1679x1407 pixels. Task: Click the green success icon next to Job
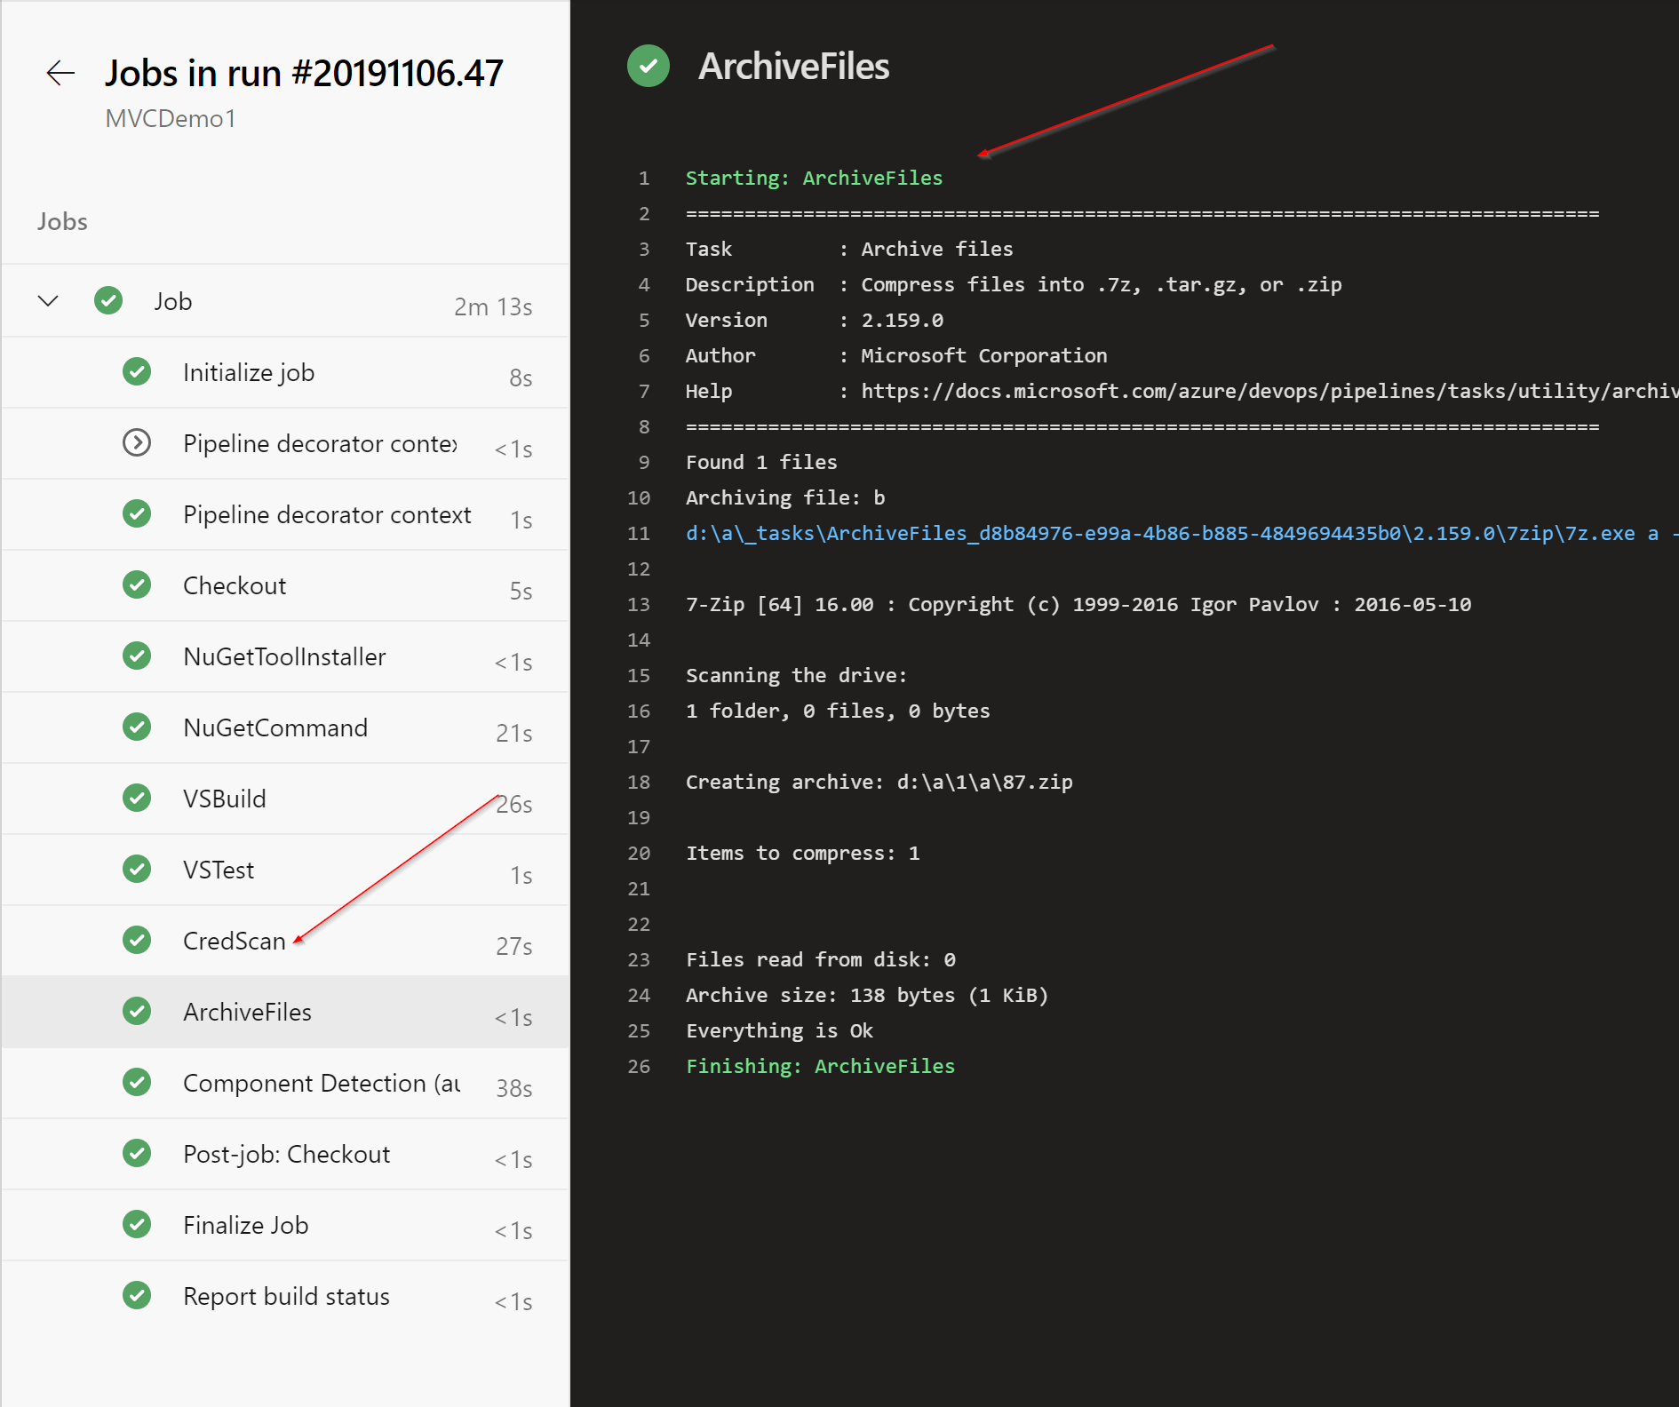tap(107, 300)
